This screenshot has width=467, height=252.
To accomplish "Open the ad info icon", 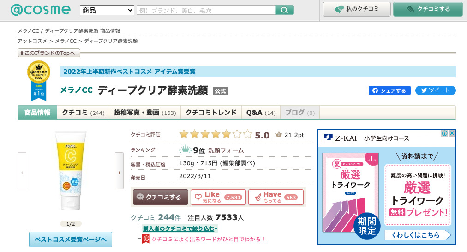I will 444,133.
